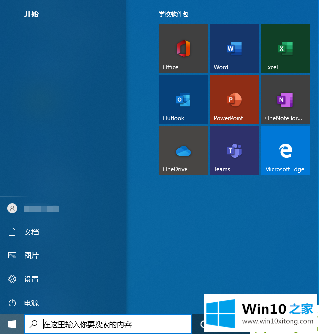Click the search magnifier icon
The image size is (319, 334).
33,324
